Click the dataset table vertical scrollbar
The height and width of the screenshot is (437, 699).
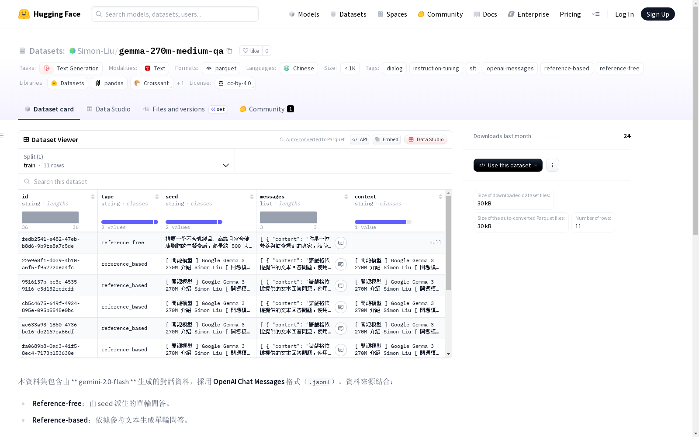[448, 243]
